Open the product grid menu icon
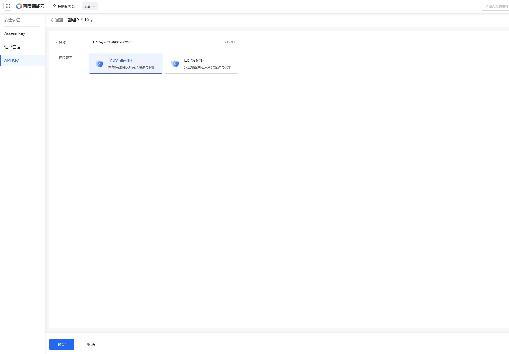This screenshot has height=354, width=509. (8, 6)
